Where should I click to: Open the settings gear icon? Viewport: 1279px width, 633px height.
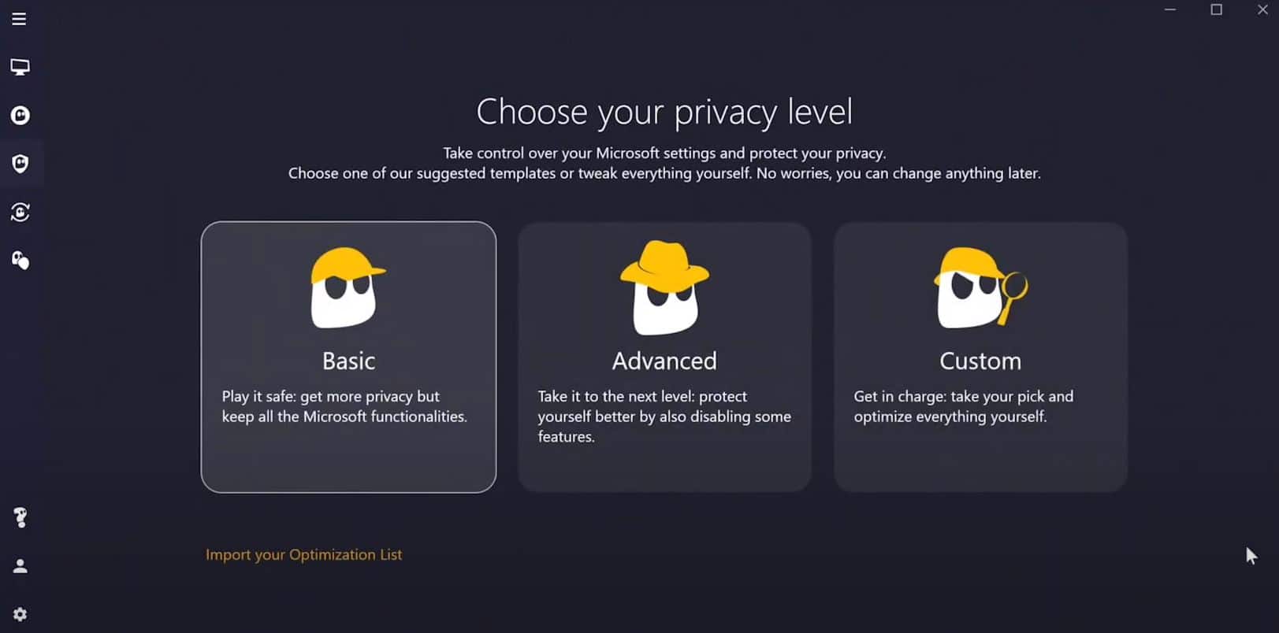pyautogui.click(x=20, y=614)
